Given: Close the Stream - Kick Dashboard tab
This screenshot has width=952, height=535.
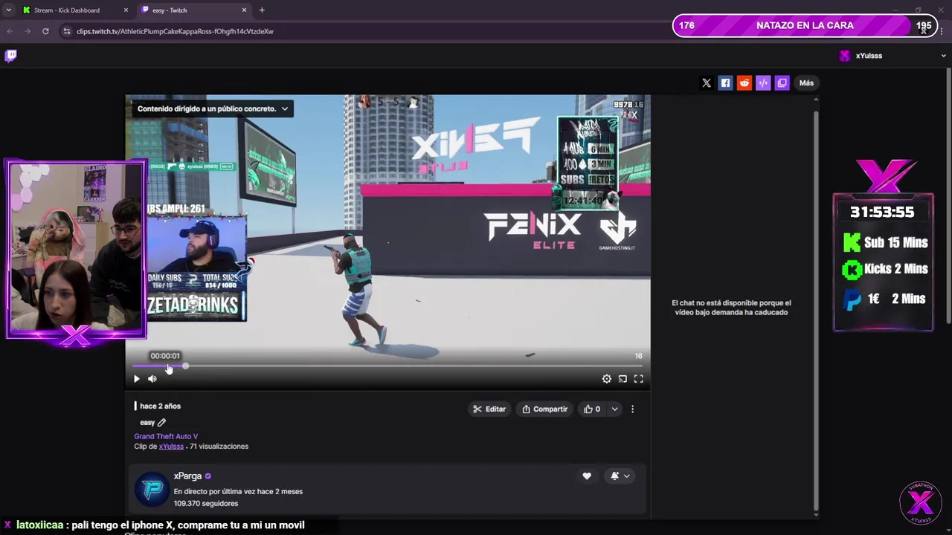Looking at the screenshot, I should coord(126,10).
